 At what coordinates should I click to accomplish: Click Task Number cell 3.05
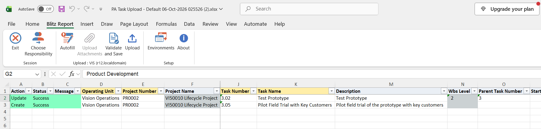[238, 105]
